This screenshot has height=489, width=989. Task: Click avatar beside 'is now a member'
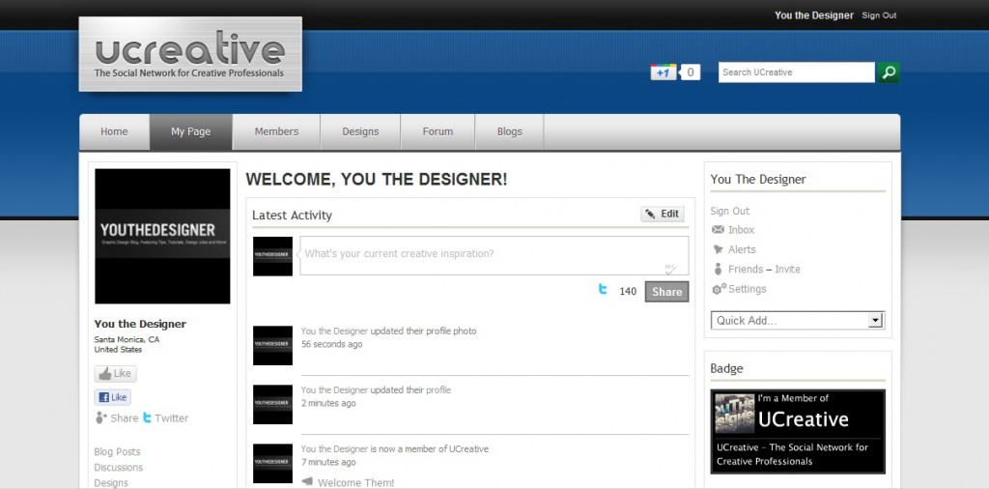click(x=272, y=463)
